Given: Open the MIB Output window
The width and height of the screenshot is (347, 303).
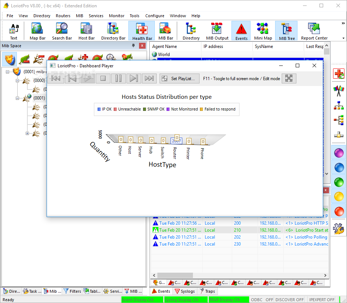Looking at the screenshot, I should click(217, 31).
